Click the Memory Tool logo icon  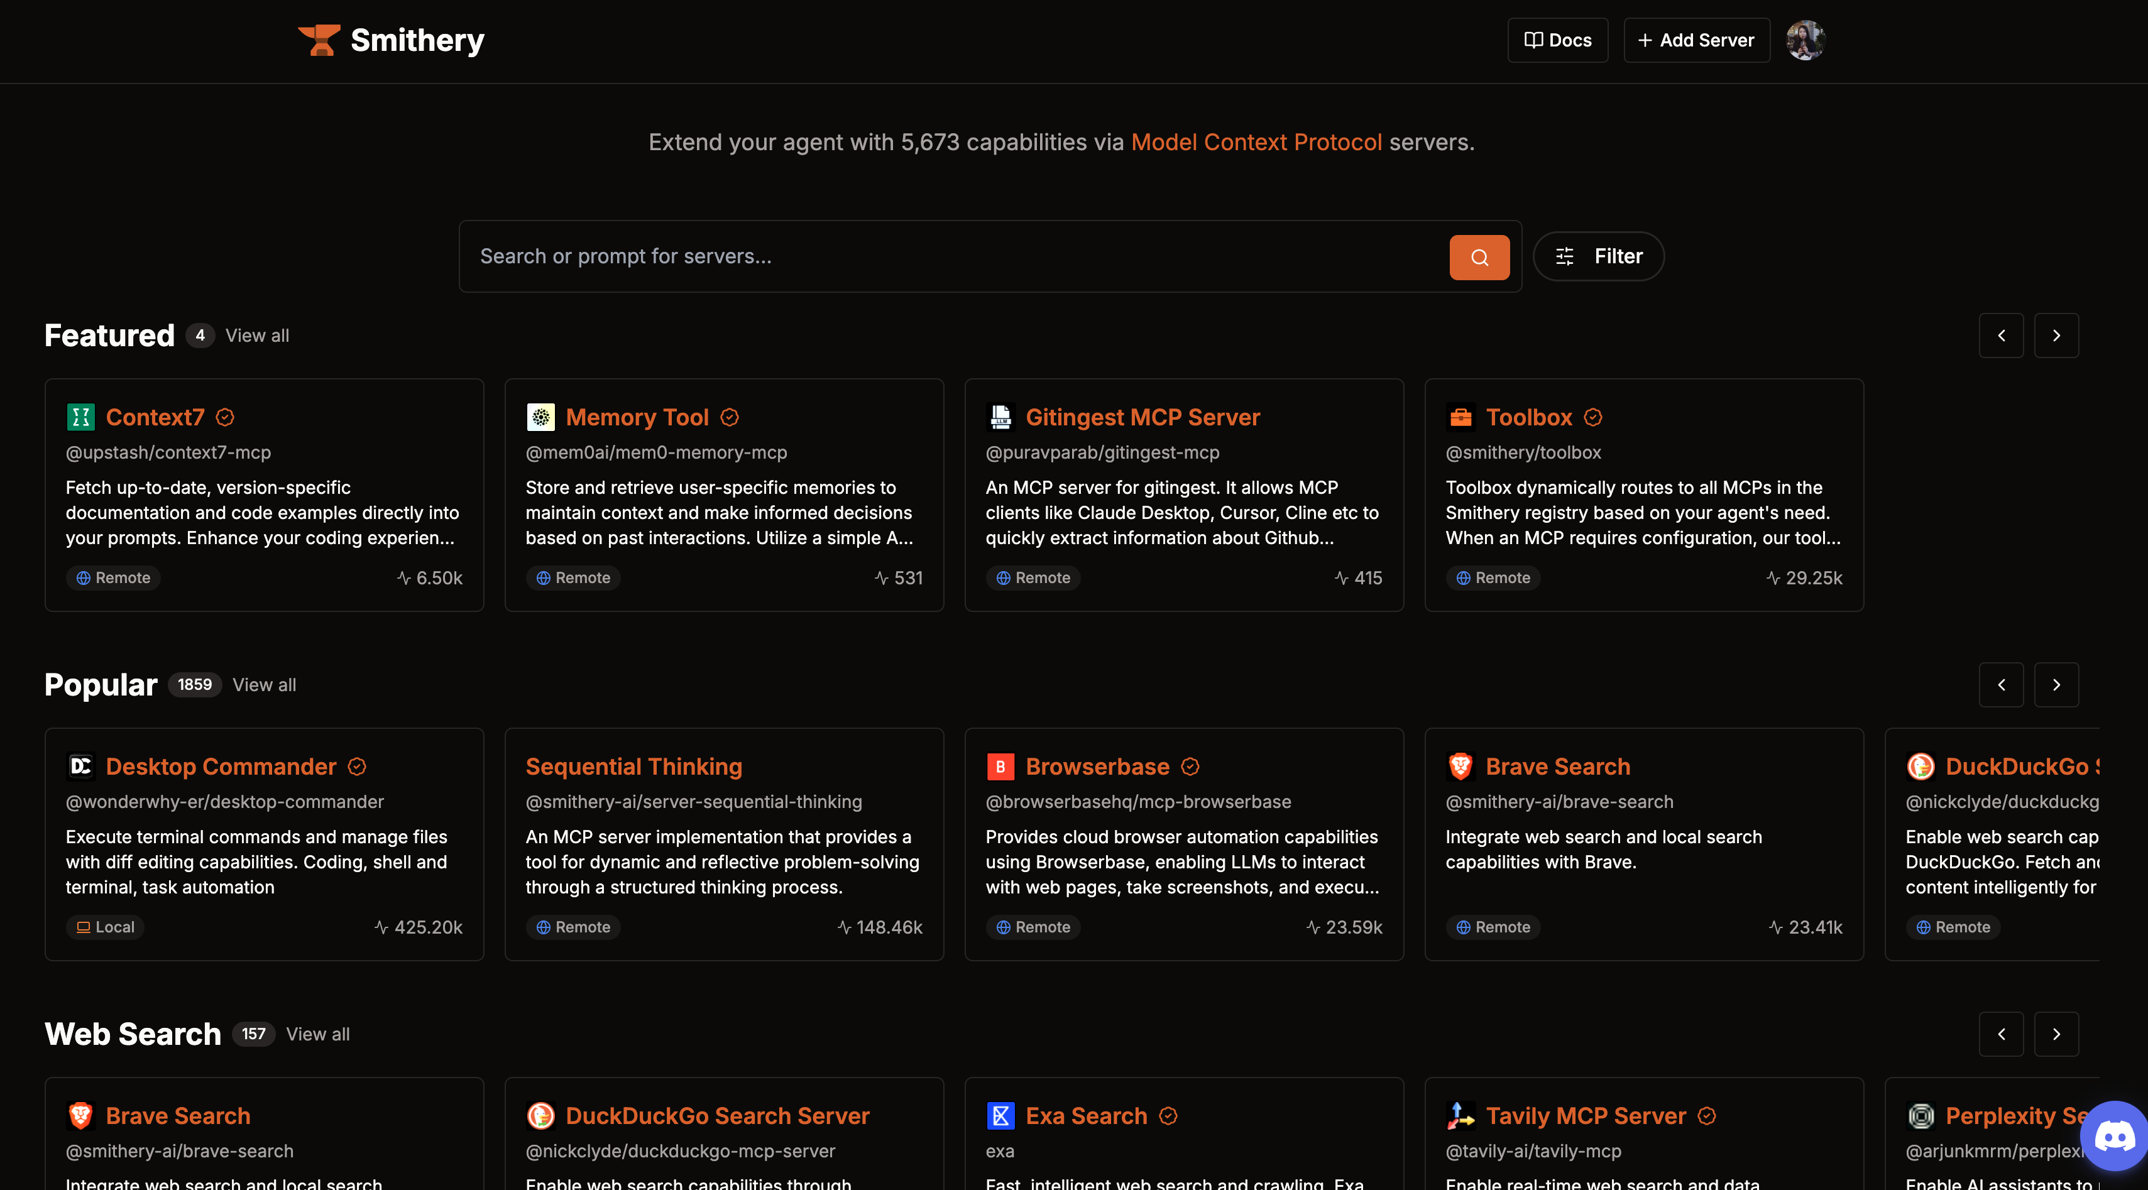coord(540,417)
